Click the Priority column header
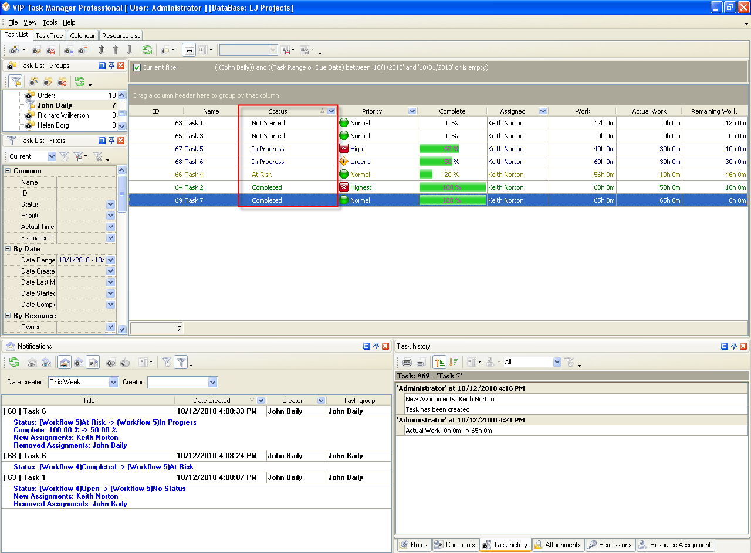The height and width of the screenshot is (553, 751). (x=372, y=111)
